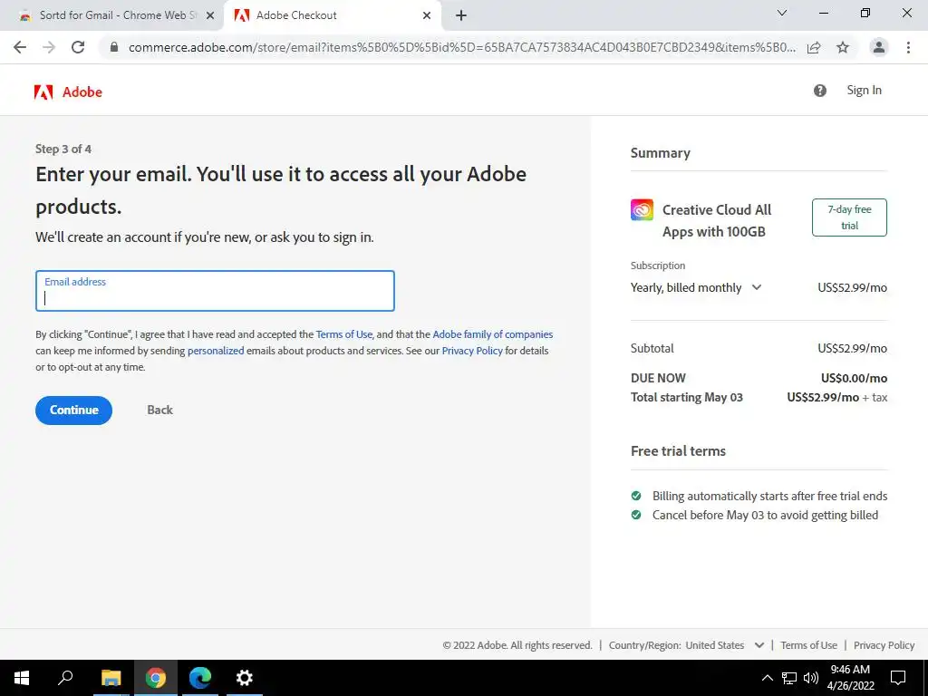Open Privacy Policy in footer
The height and width of the screenshot is (696, 928).
[884, 645]
